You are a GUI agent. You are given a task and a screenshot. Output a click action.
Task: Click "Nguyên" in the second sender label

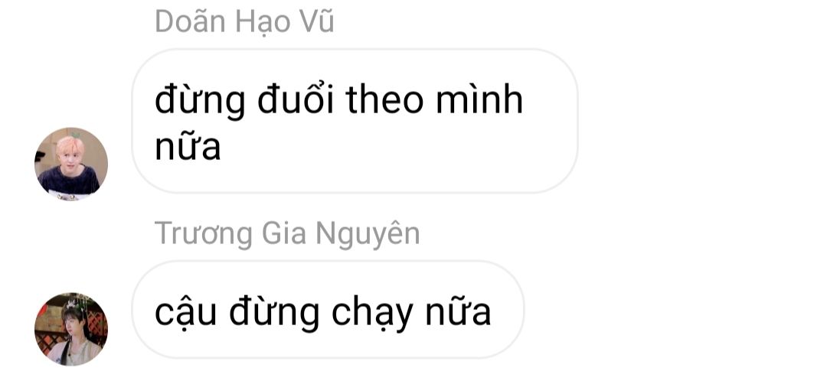click(368, 233)
